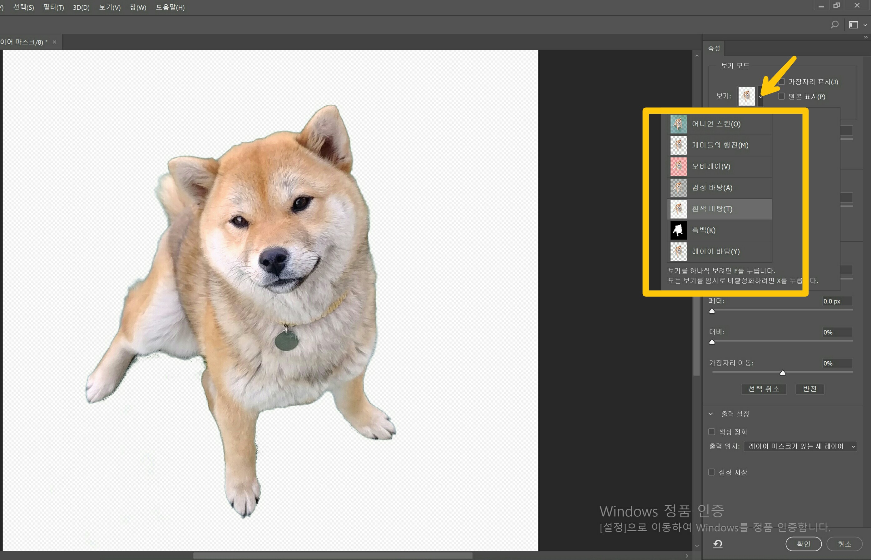Open the 출력 위치 dropdown

coord(800,446)
